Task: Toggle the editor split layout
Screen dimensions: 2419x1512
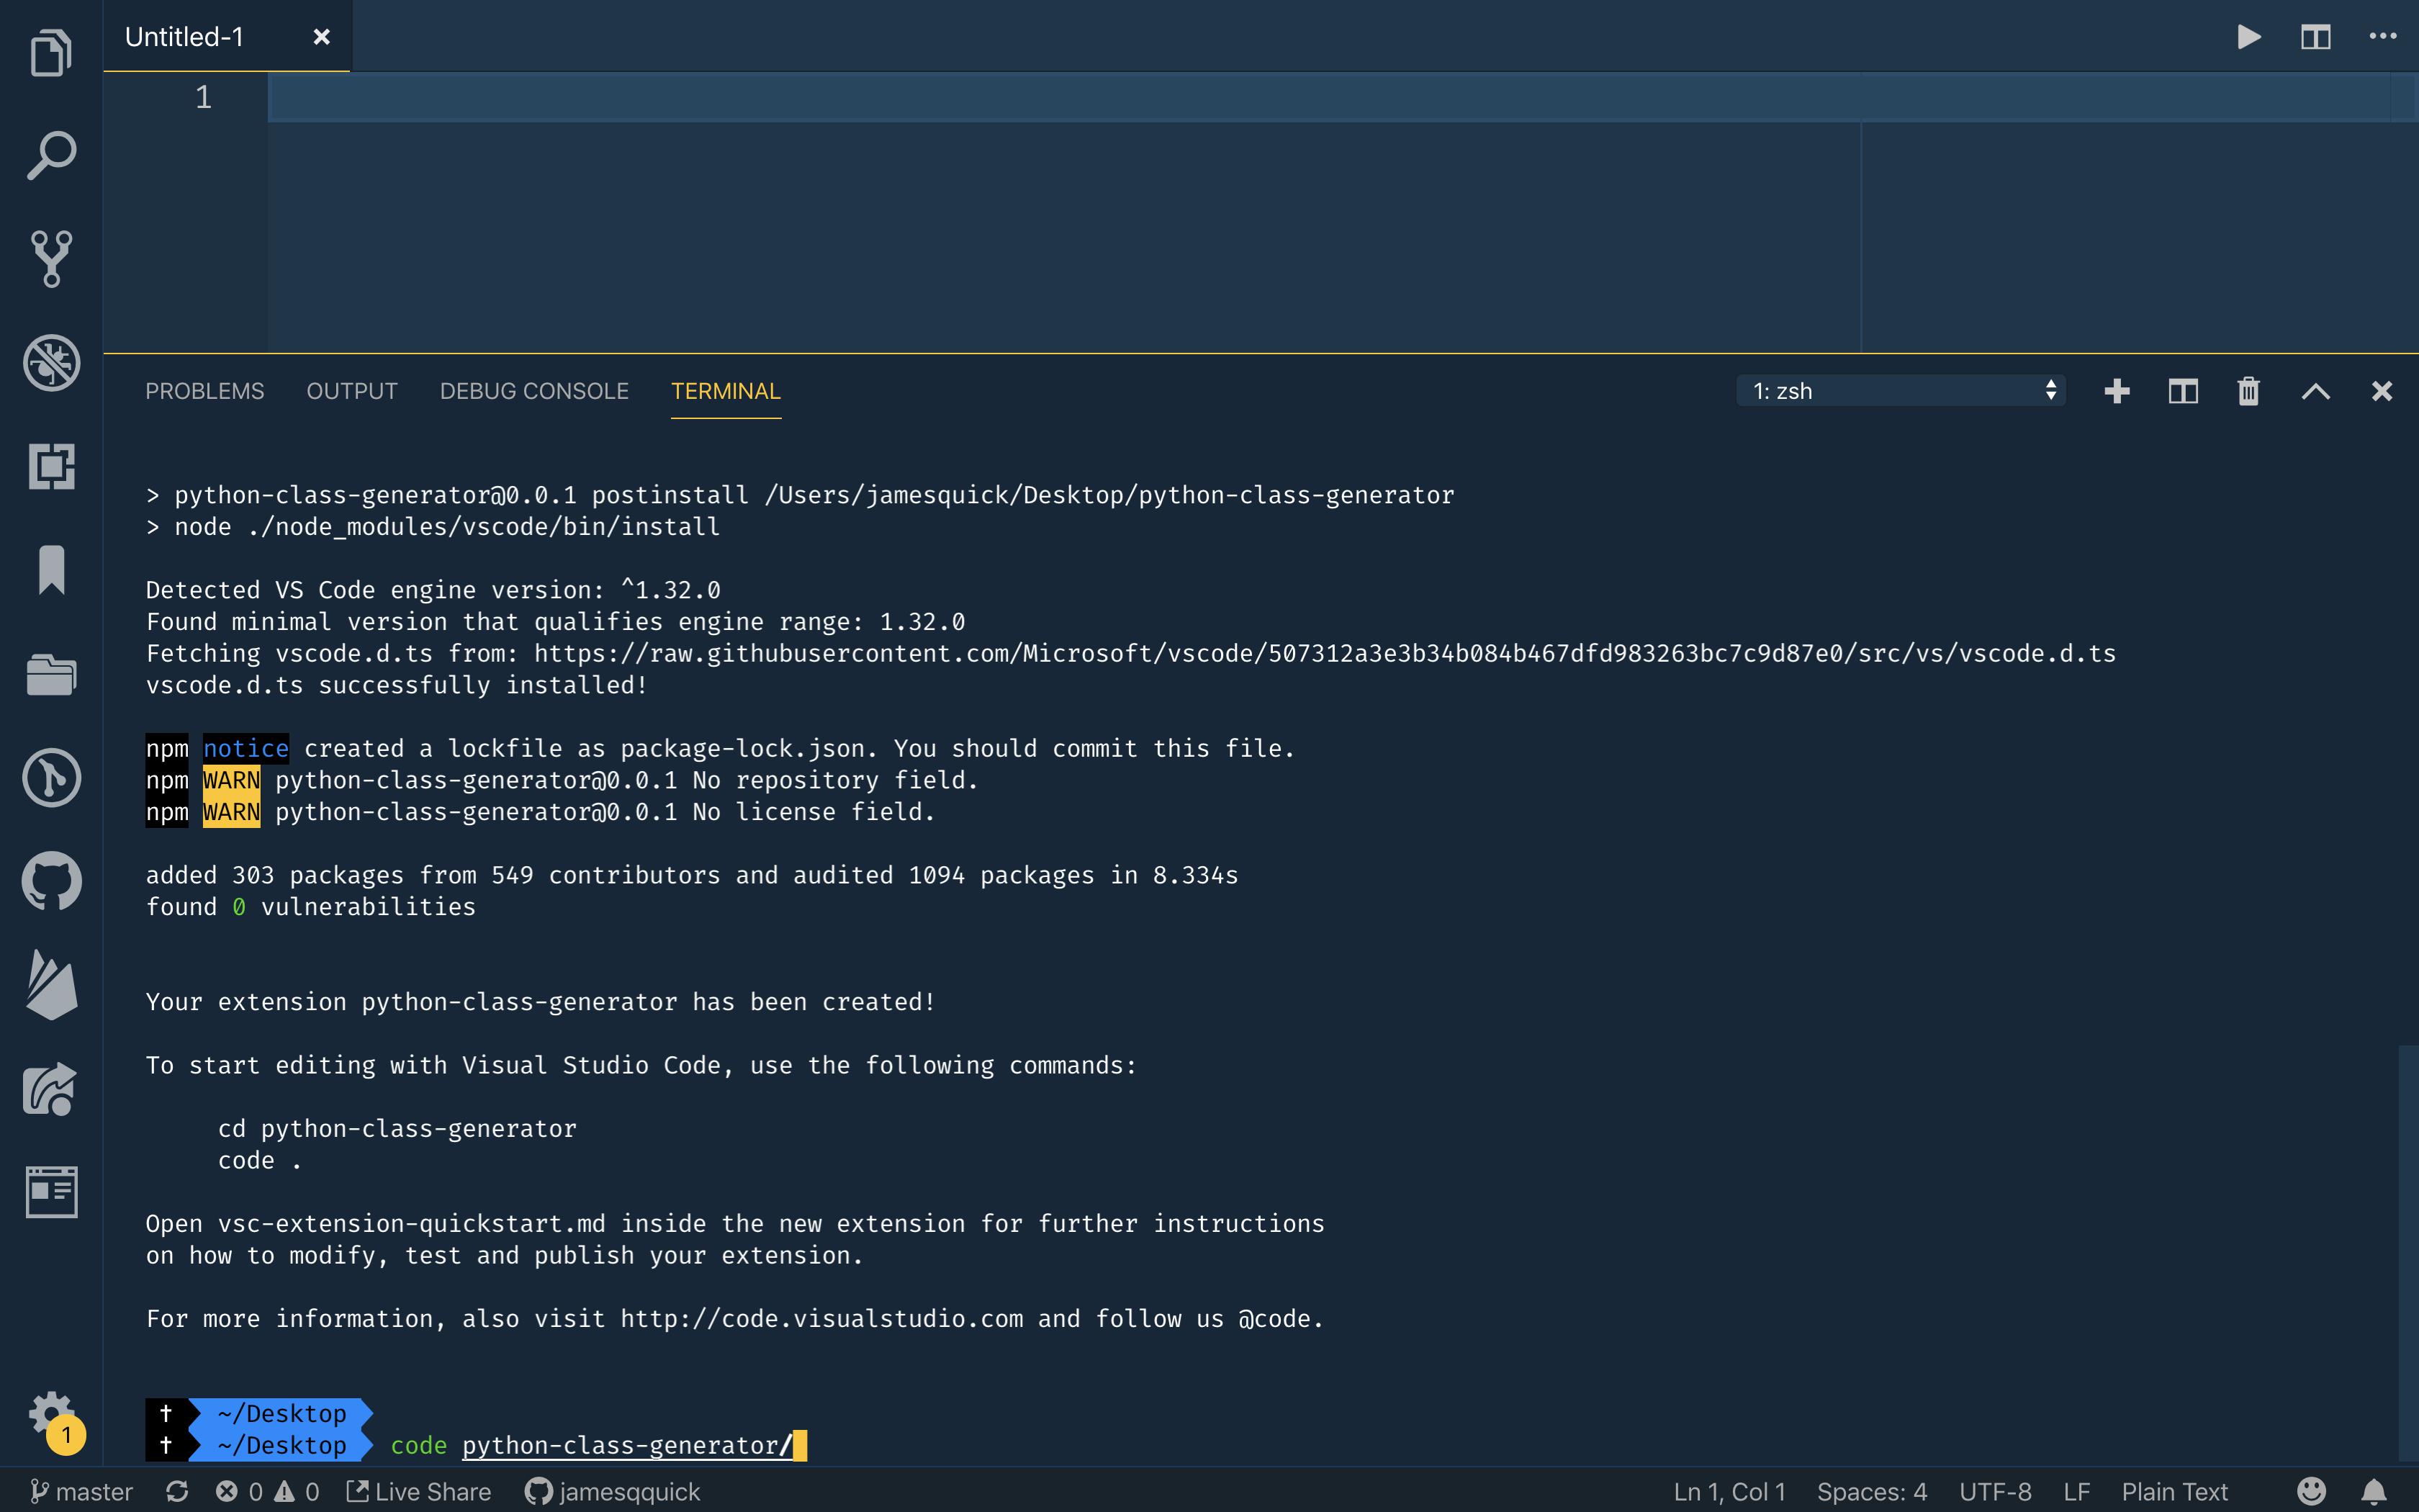Action: coord(2316,37)
